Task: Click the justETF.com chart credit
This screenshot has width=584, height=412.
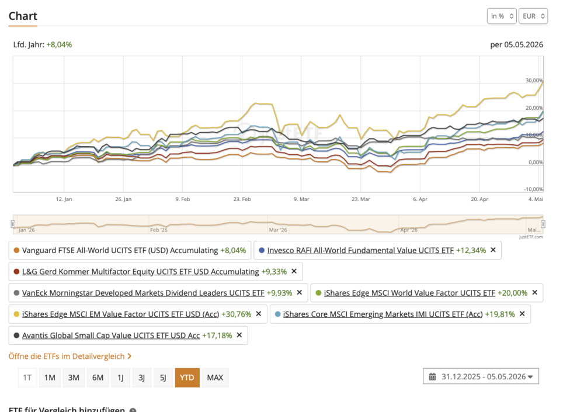Action: pyautogui.click(x=531, y=237)
